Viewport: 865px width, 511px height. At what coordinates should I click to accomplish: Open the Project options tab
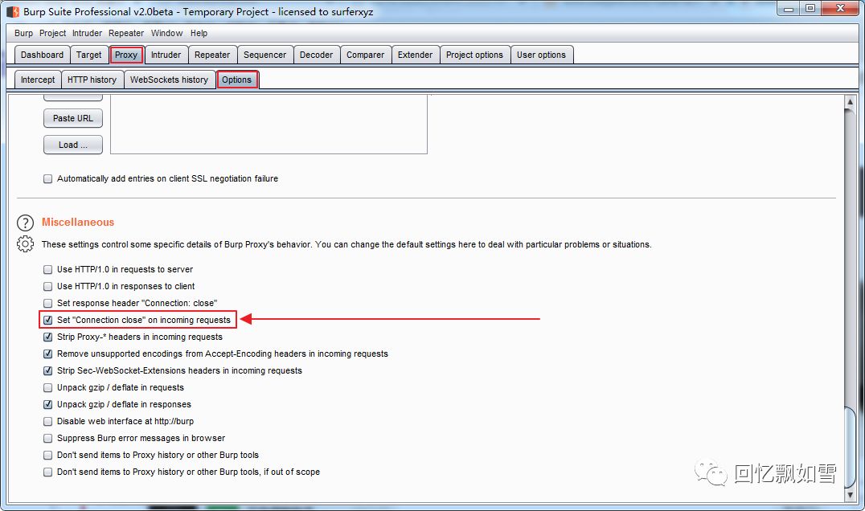(x=474, y=55)
